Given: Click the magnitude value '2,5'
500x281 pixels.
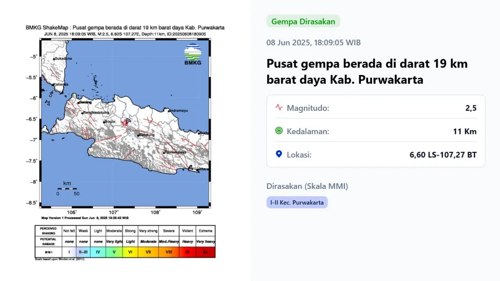Looking at the screenshot, I should [x=471, y=108].
